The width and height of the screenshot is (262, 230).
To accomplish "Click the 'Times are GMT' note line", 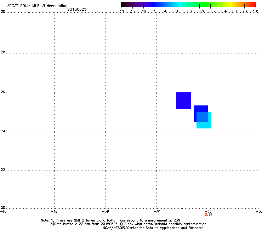I will tap(110, 220).
